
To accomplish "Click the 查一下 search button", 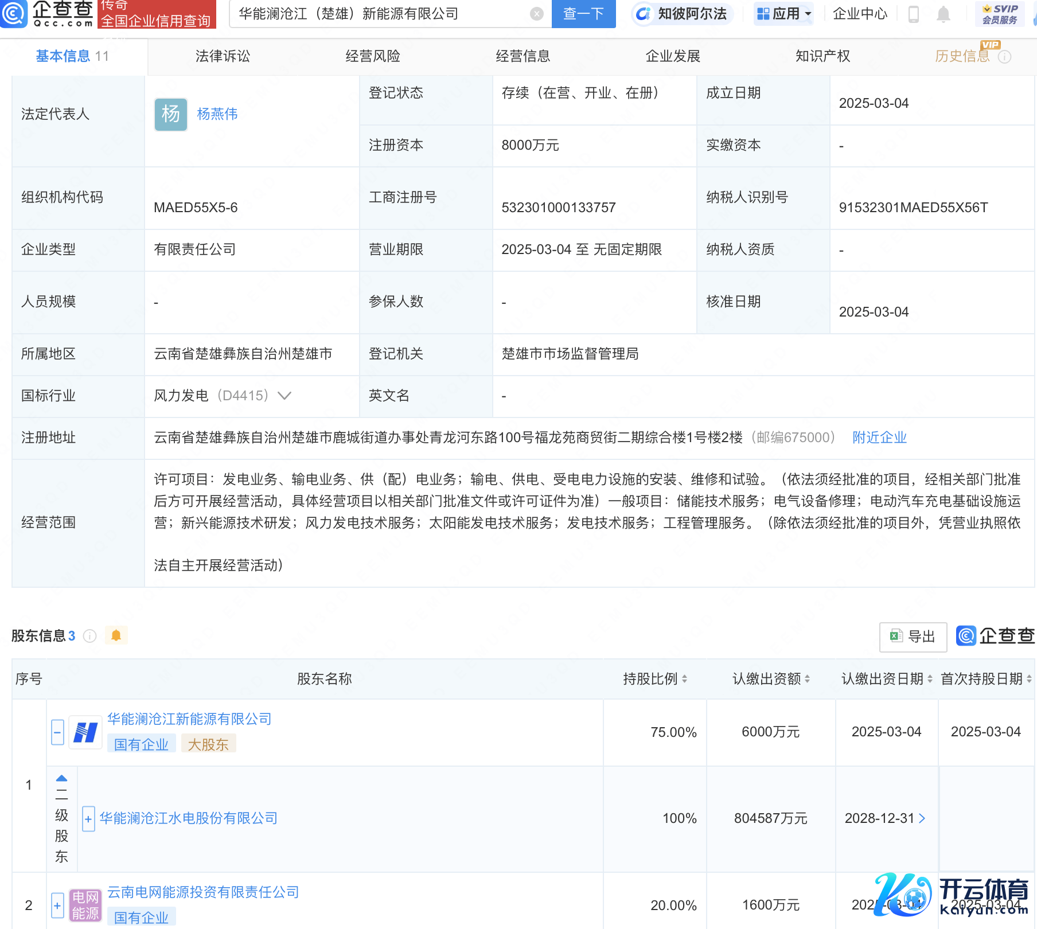I will 583,14.
